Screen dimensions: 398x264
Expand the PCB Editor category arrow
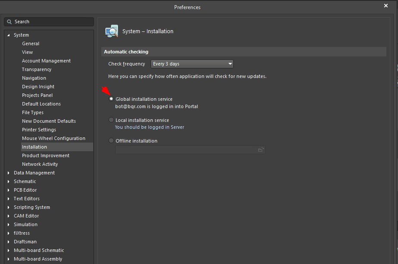(8, 190)
